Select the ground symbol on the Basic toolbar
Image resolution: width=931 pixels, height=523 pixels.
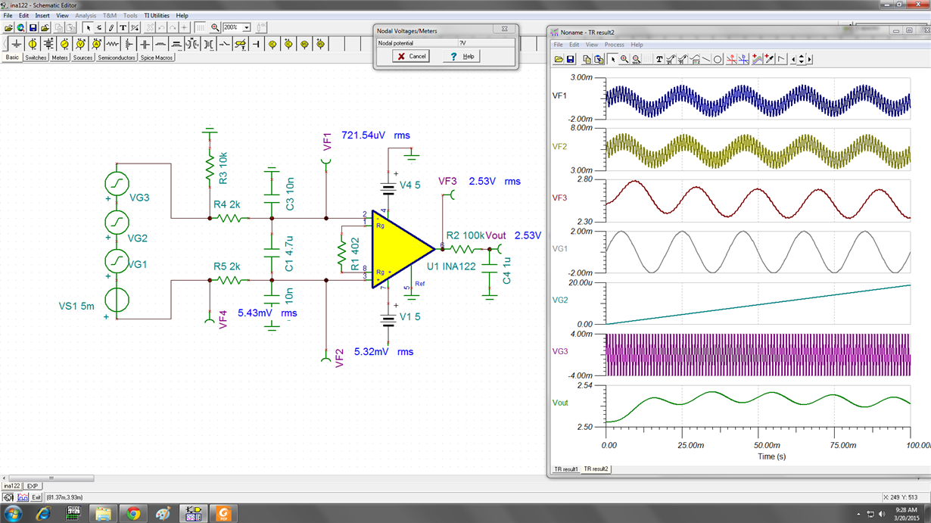(17, 43)
